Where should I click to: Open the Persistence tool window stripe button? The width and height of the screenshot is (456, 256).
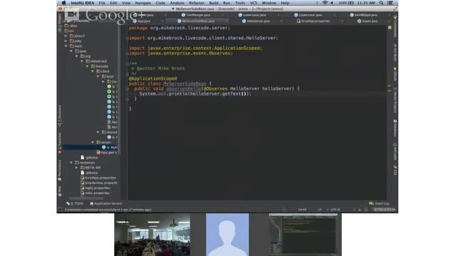60,170
